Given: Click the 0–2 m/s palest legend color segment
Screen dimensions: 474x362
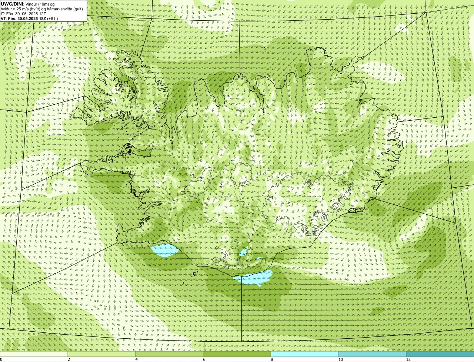Looking at the screenshot, I should (34, 354).
